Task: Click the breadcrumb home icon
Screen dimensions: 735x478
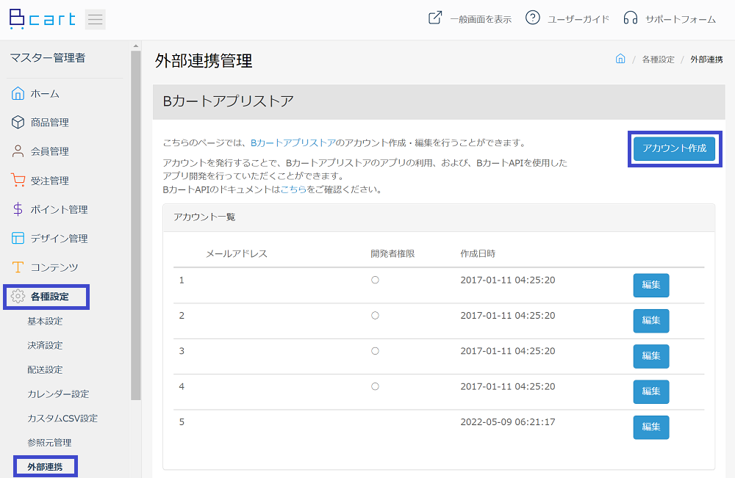Action: [x=620, y=59]
